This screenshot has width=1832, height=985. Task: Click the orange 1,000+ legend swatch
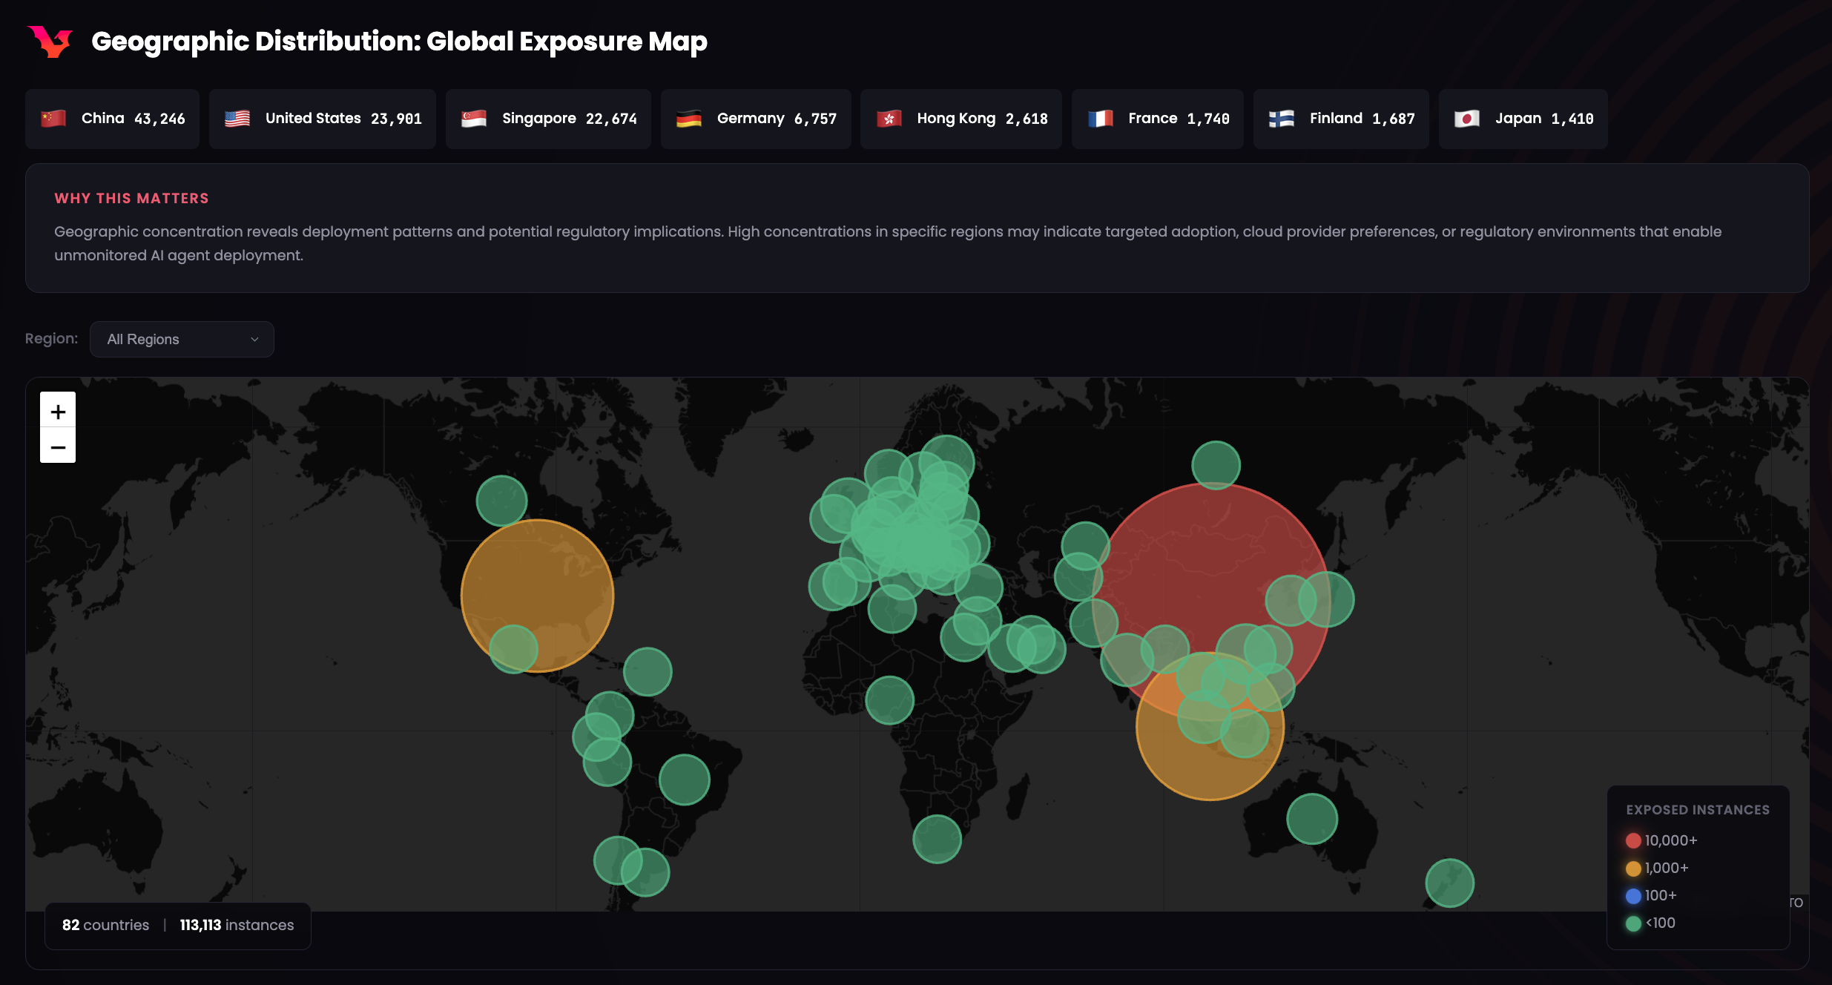pyautogui.click(x=1633, y=868)
